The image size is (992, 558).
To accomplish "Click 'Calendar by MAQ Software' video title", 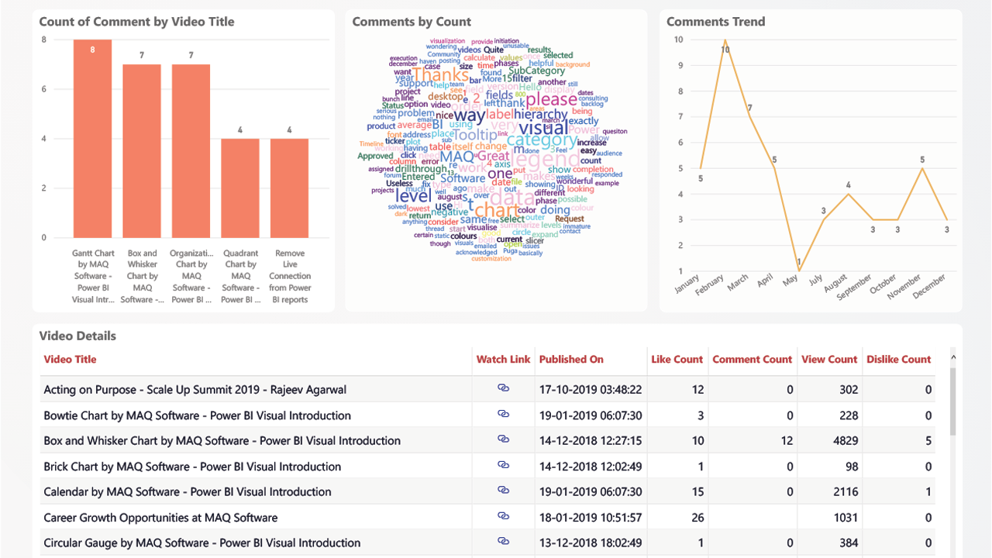I will (188, 491).
